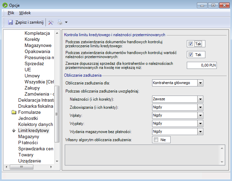Click algorithm text area scroll up arrow
This screenshot has height=181, width=232.
click(x=222, y=148)
